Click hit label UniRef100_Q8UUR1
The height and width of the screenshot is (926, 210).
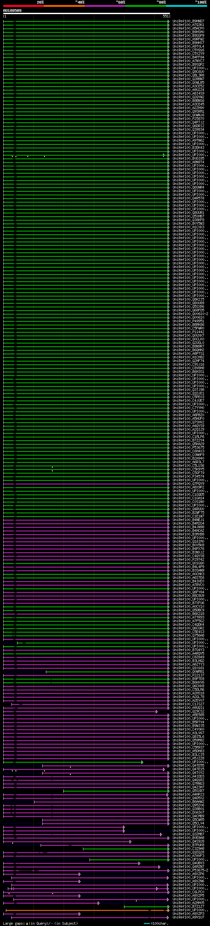click(188, 213)
